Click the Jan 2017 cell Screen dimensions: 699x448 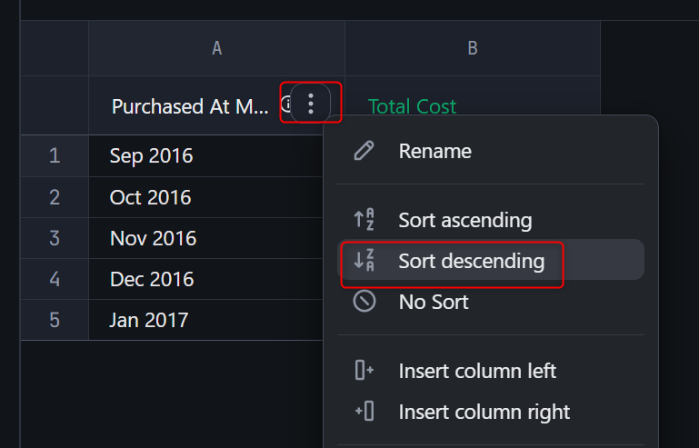(148, 320)
